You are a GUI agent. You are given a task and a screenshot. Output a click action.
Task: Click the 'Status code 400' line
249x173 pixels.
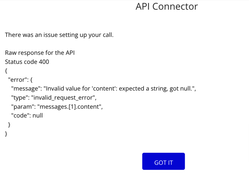click(27, 62)
